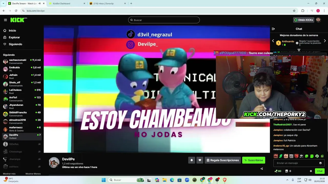The image size is (328, 184).
Task: Open offline SiDeRaL channel
Action: pyautogui.click(x=22, y=144)
